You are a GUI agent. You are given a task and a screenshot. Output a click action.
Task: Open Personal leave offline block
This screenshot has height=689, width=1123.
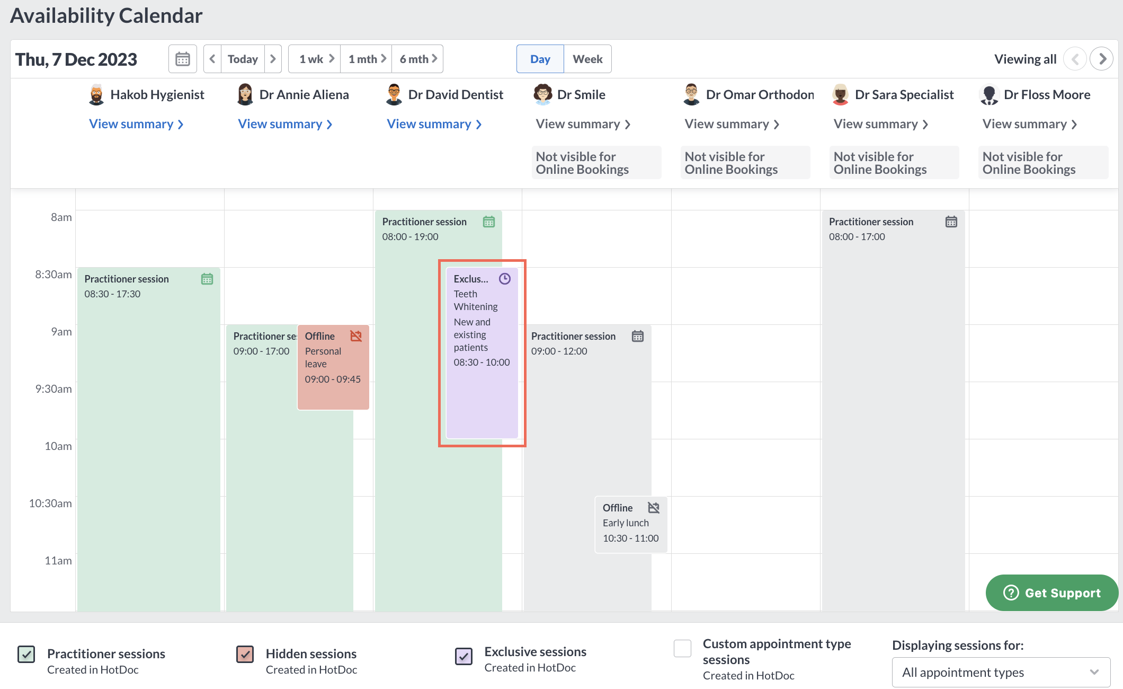click(x=333, y=367)
